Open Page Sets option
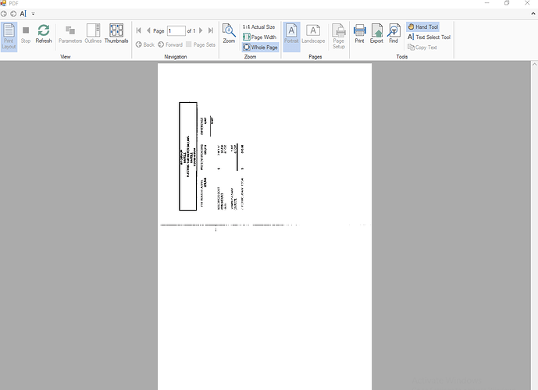 tap(201, 44)
